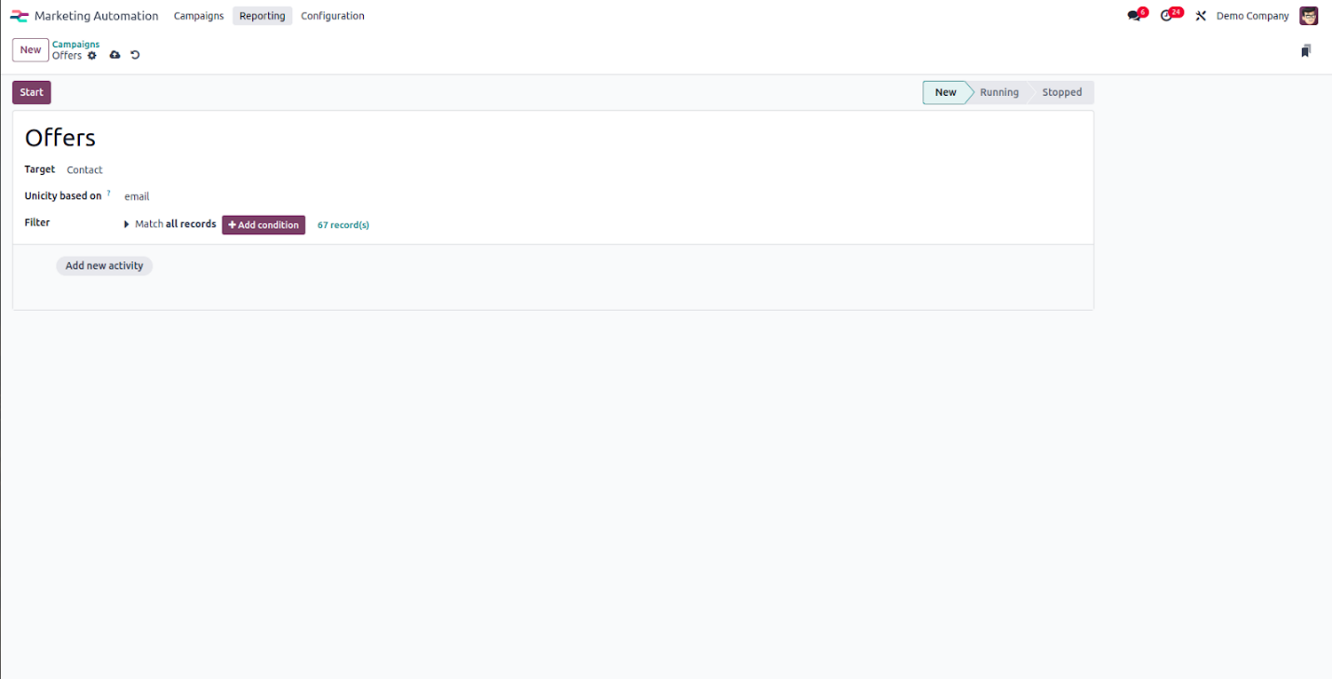
Task: Click Add new activity
Action: (104, 266)
